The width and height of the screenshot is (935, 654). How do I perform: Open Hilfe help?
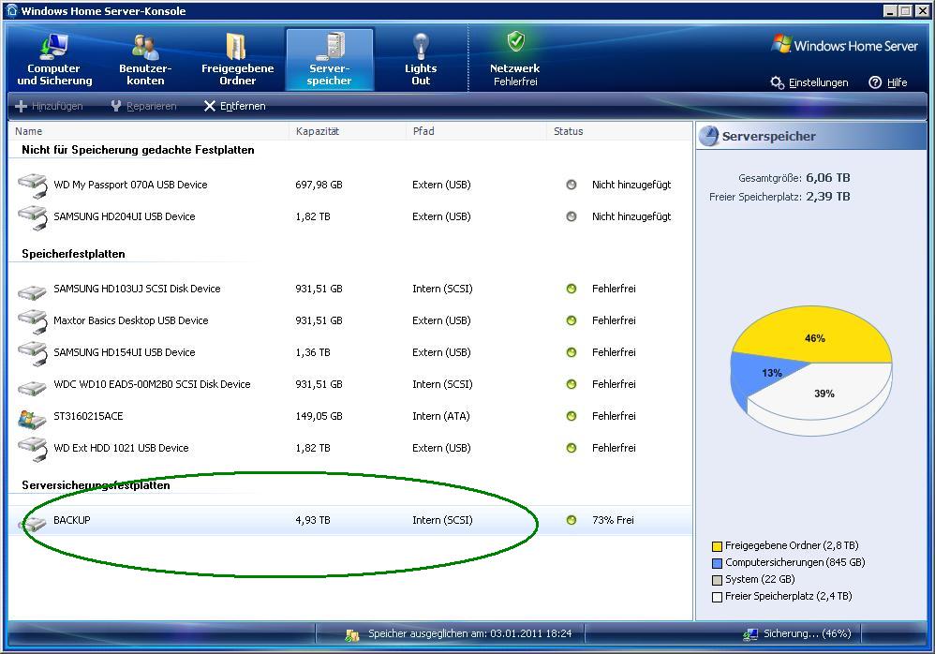[888, 82]
